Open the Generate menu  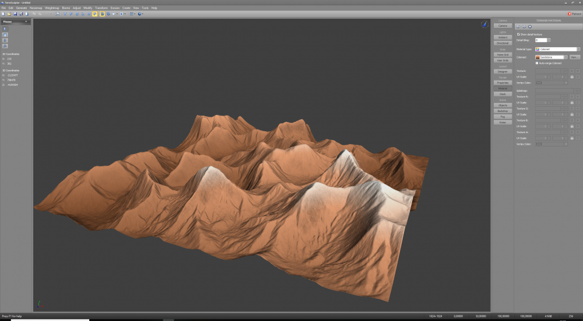(22, 8)
